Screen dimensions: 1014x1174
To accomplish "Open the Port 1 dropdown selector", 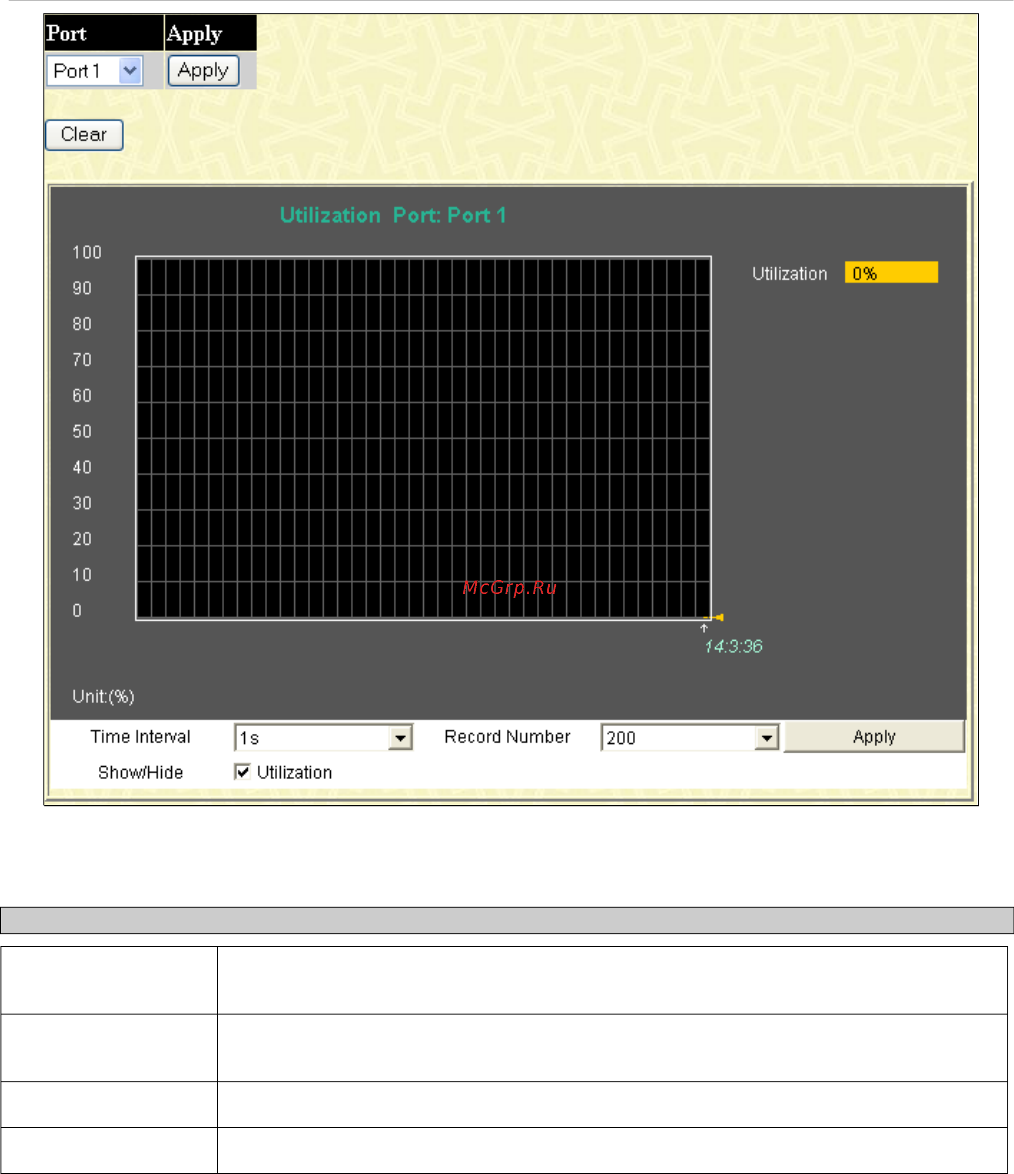I will (x=94, y=71).
